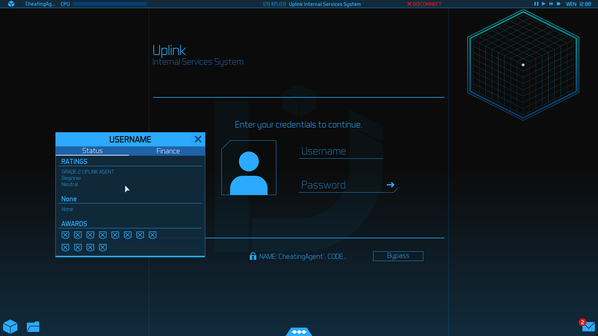This screenshot has height=336, width=598.
Task: Open the Uplink cube menu bottom-left
Action: (x=10, y=327)
